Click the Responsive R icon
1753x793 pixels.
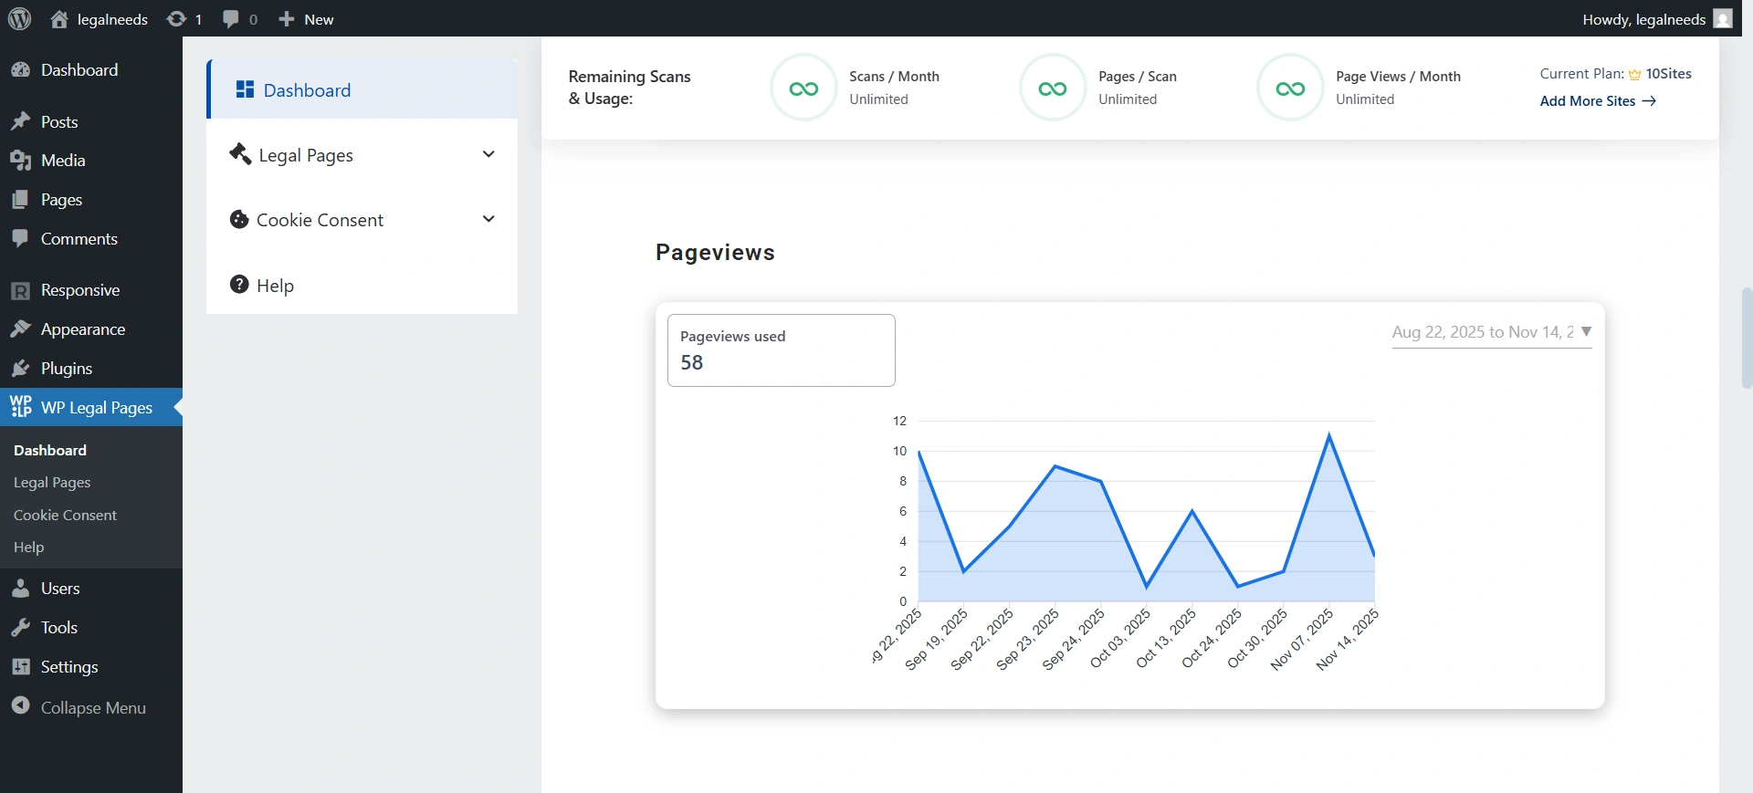(21, 290)
